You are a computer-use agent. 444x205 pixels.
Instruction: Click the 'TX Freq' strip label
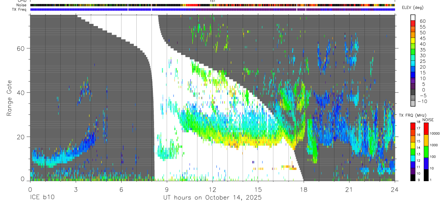tap(20, 9)
